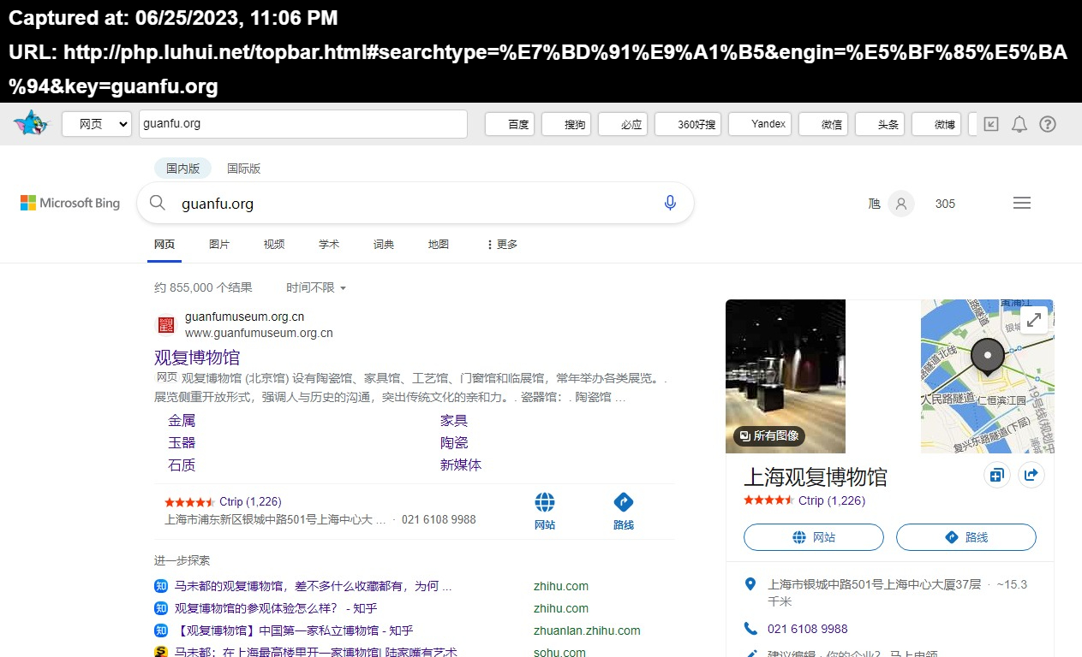Search with 百度 engine button
Viewport: 1082px width, 657px height.
click(510, 124)
